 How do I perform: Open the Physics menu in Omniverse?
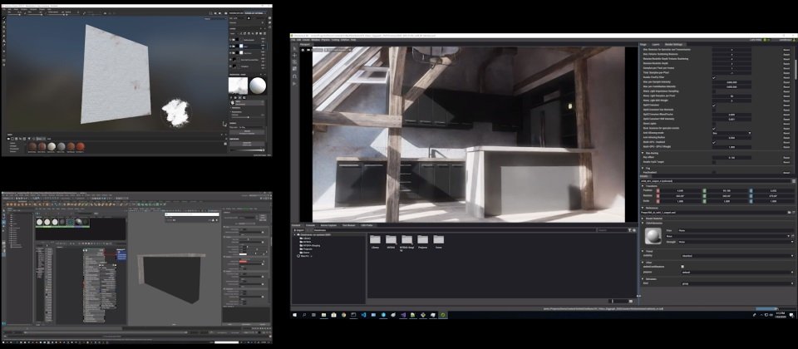tap(326, 40)
